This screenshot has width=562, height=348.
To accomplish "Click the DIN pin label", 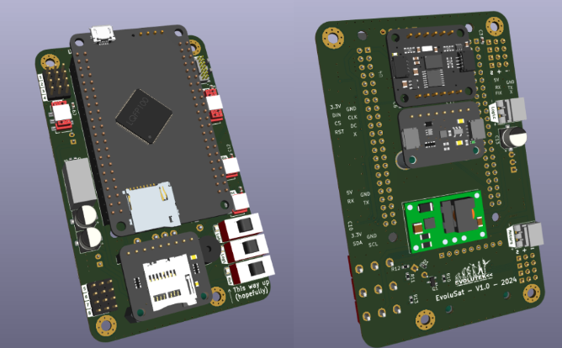I will tap(337, 116).
